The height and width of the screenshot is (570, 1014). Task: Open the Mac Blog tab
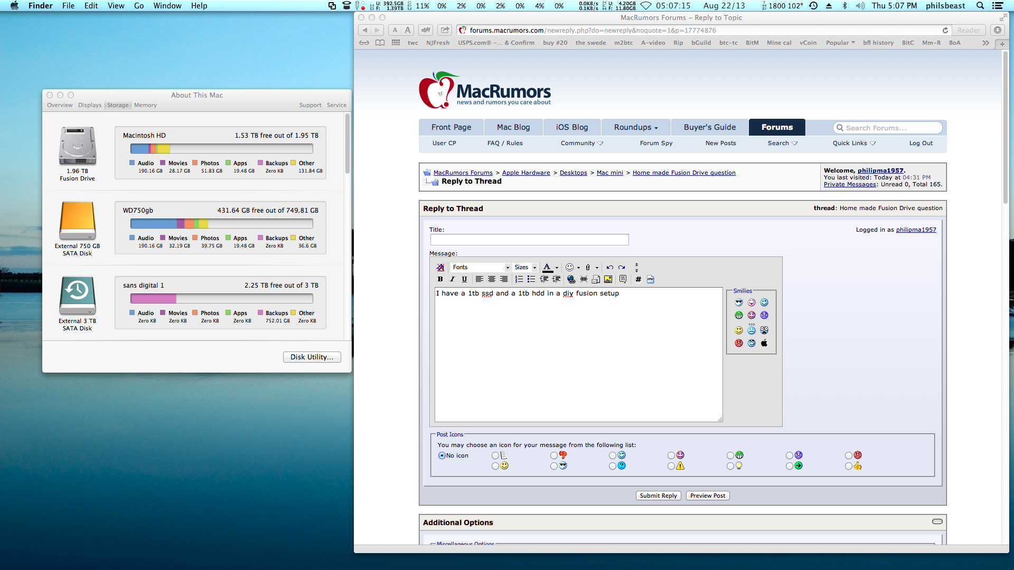[513, 127]
